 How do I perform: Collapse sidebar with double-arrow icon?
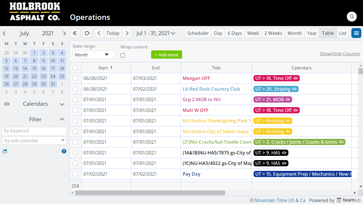75,33
